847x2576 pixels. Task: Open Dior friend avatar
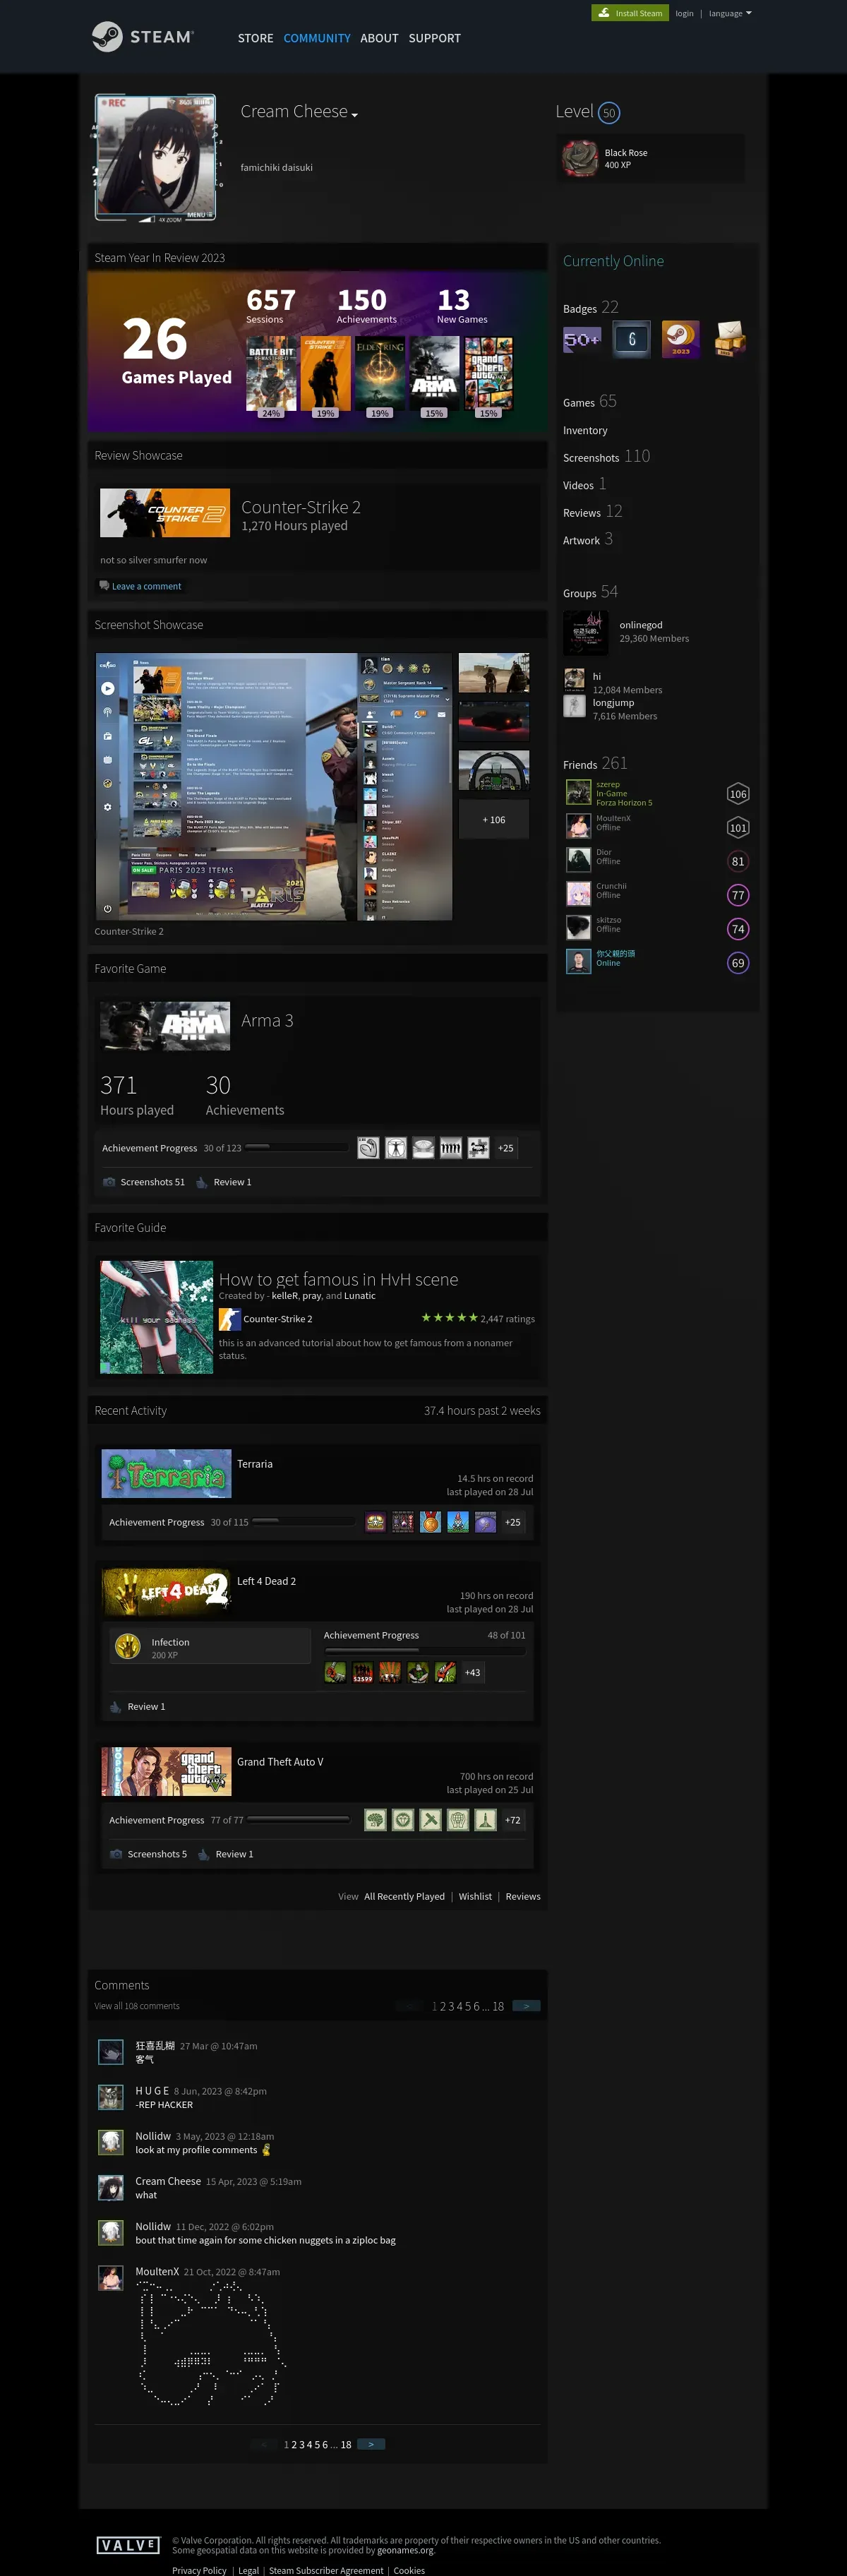point(578,860)
